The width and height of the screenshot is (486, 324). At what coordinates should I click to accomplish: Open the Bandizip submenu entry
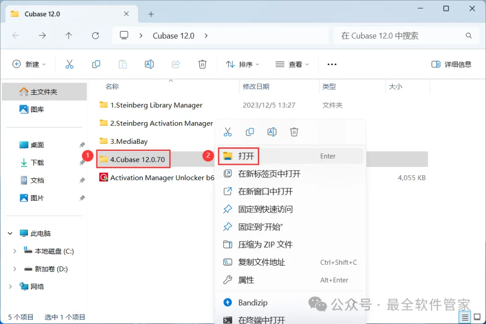(x=290, y=302)
